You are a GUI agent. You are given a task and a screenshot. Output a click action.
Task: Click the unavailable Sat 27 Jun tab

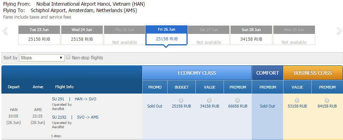pyautogui.click(x=209, y=35)
